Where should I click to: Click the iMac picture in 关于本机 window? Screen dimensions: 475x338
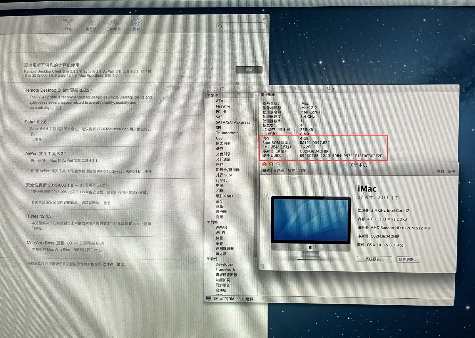(311, 228)
